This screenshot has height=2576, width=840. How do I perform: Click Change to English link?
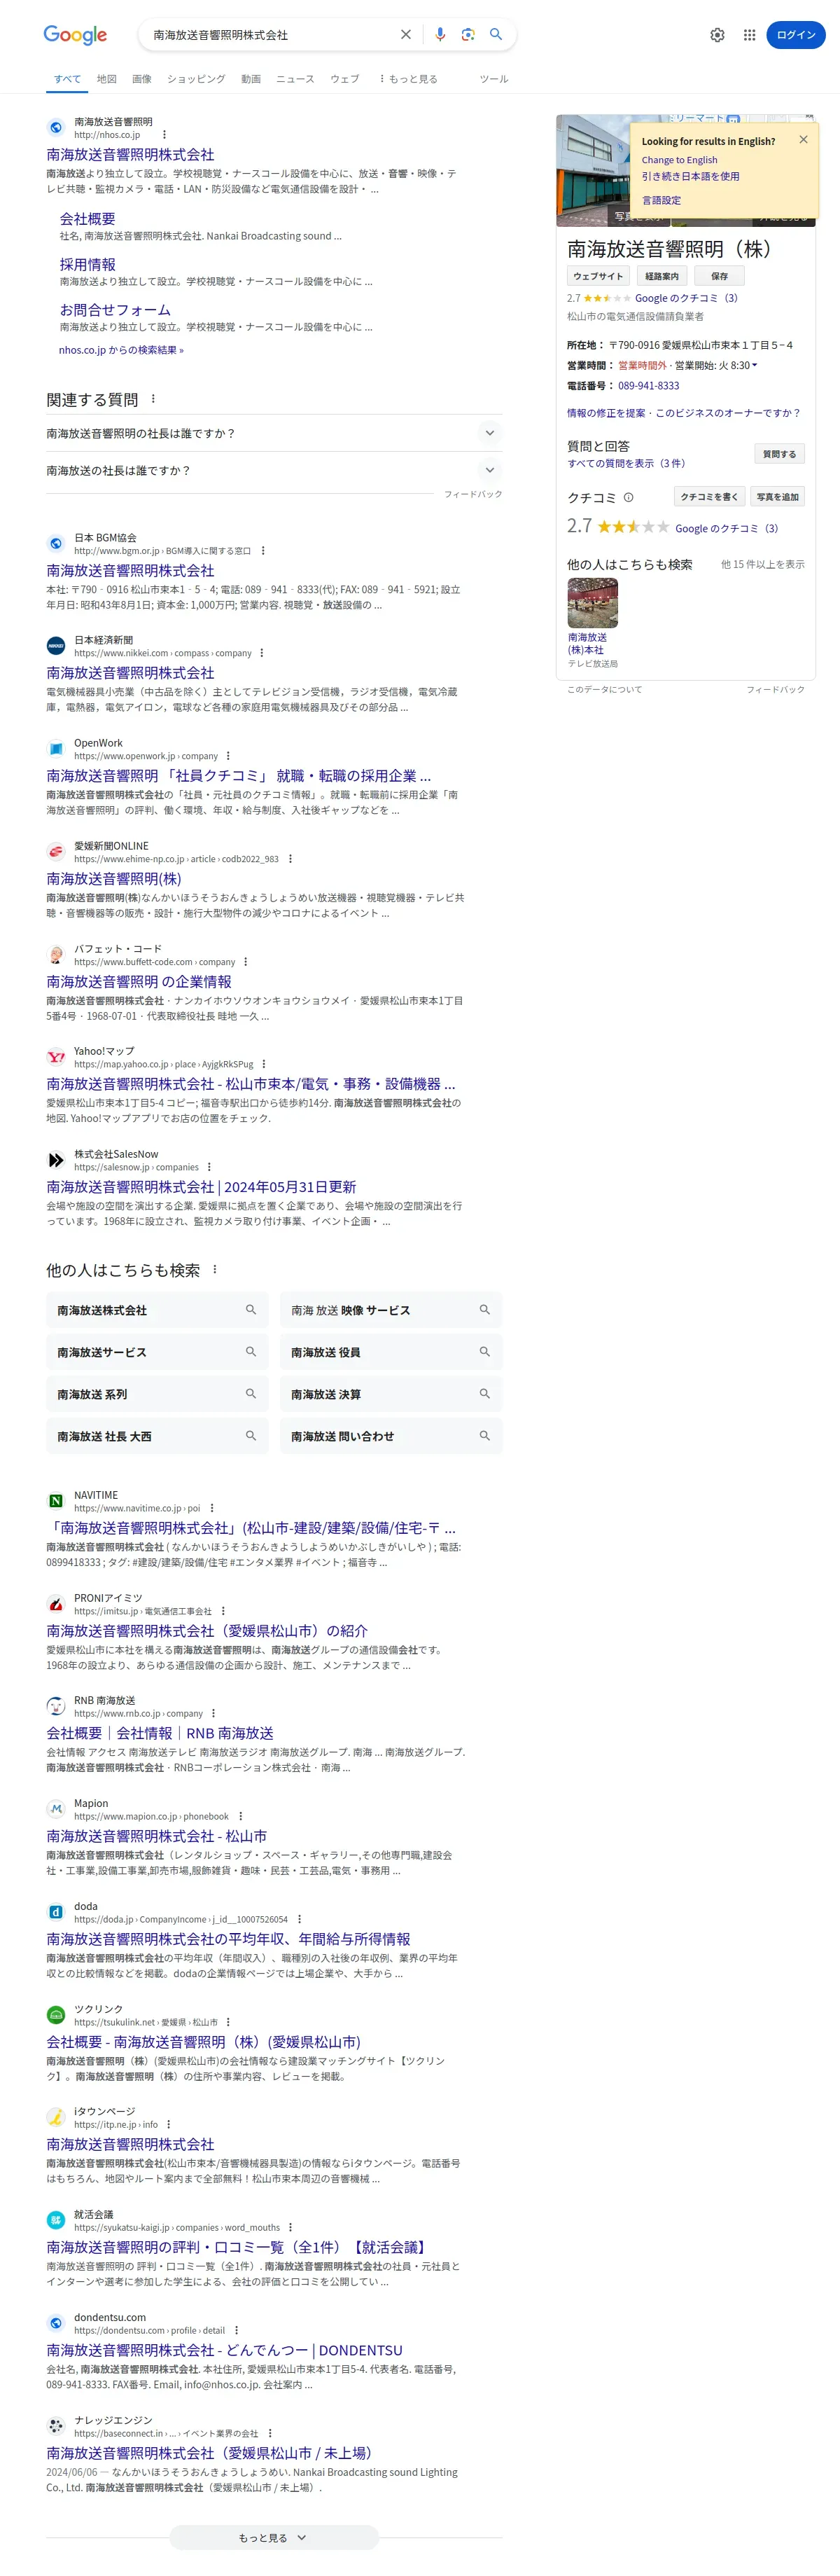coord(679,160)
